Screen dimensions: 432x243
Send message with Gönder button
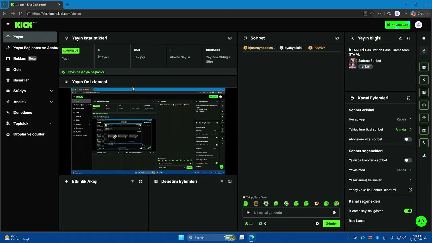pyautogui.click(x=331, y=224)
